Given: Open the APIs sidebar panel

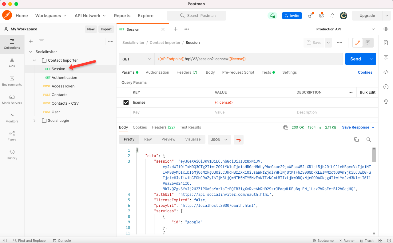Looking at the screenshot, I should click(12, 63).
